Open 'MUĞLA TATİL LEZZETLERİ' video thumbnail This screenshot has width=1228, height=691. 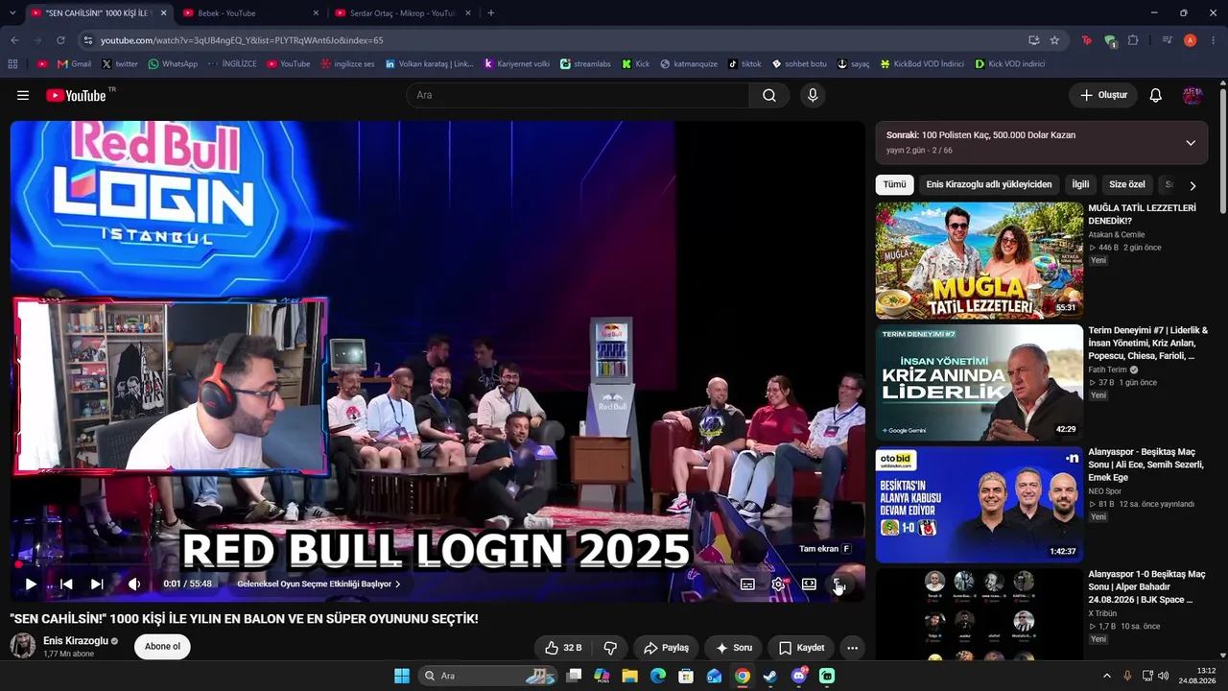pos(980,260)
